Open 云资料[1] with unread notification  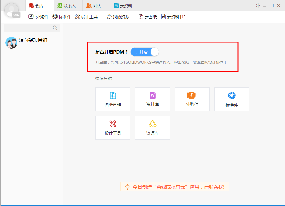tap(173, 16)
